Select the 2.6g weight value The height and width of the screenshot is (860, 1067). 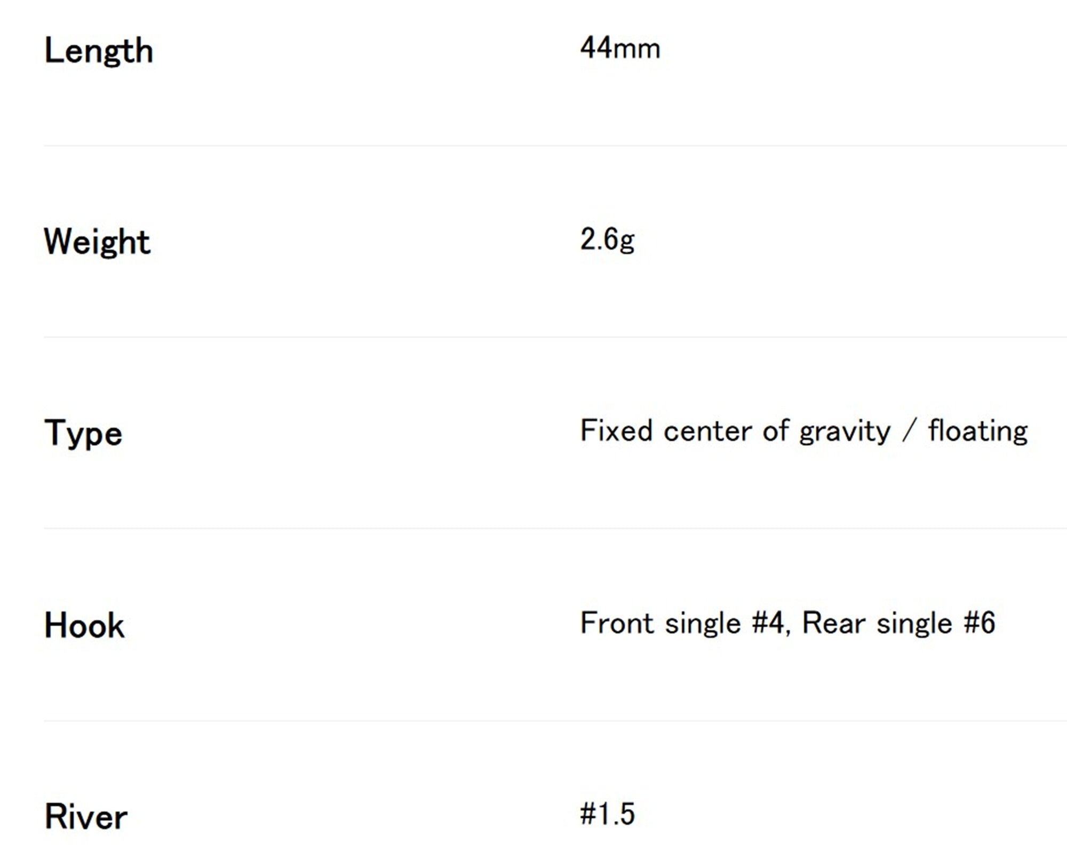[x=608, y=240]
